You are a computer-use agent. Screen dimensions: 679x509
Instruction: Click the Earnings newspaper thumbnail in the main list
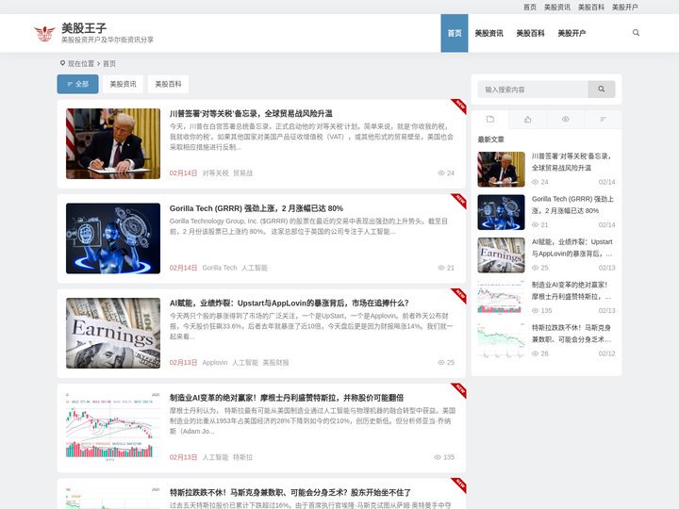point(113,334)
